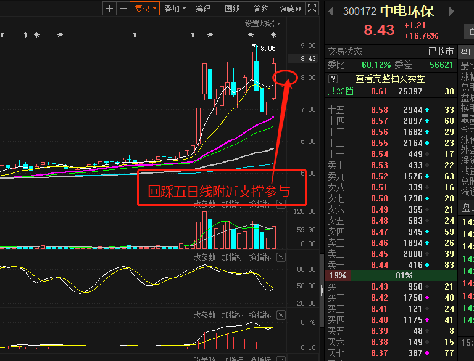Click the question mark help icon

(333, 79)
